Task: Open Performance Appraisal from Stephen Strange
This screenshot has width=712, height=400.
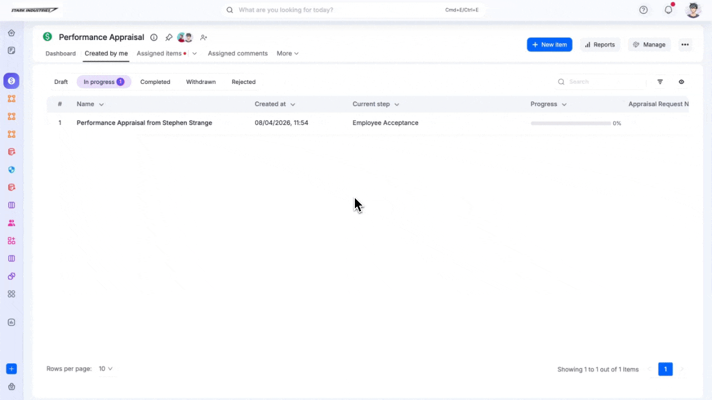Action: (x=144, y=123)
